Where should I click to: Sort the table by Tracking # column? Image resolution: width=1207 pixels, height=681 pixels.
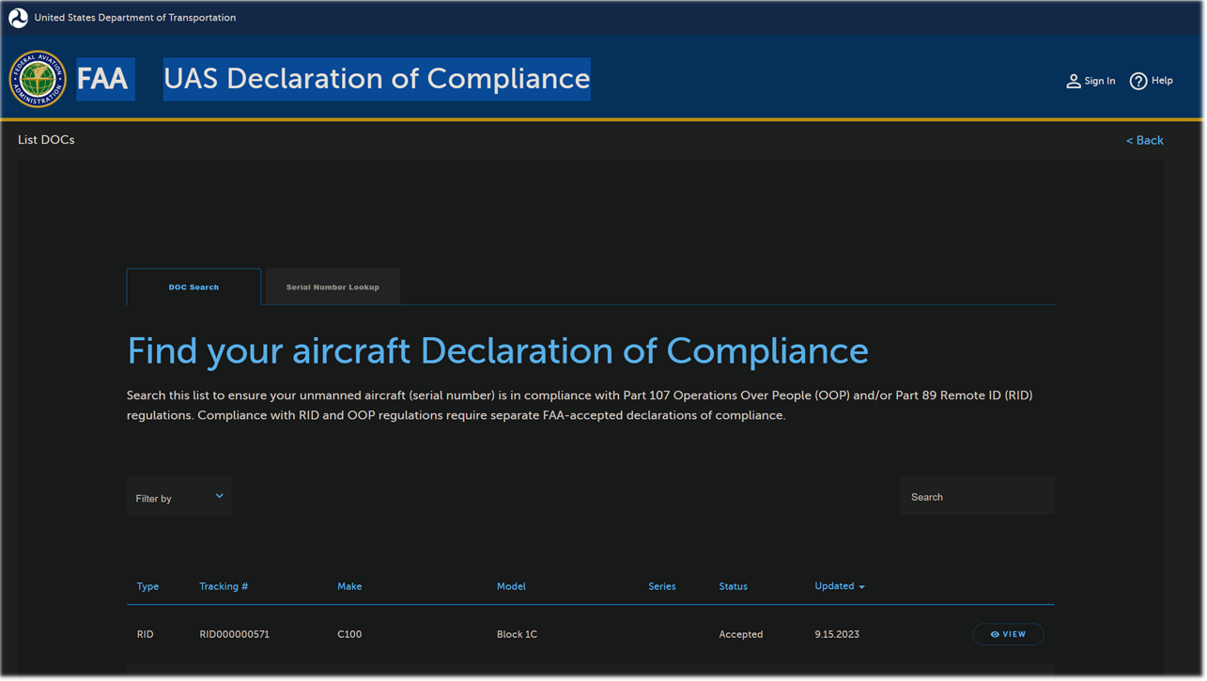pyautogui.click(x=224, y=586)
